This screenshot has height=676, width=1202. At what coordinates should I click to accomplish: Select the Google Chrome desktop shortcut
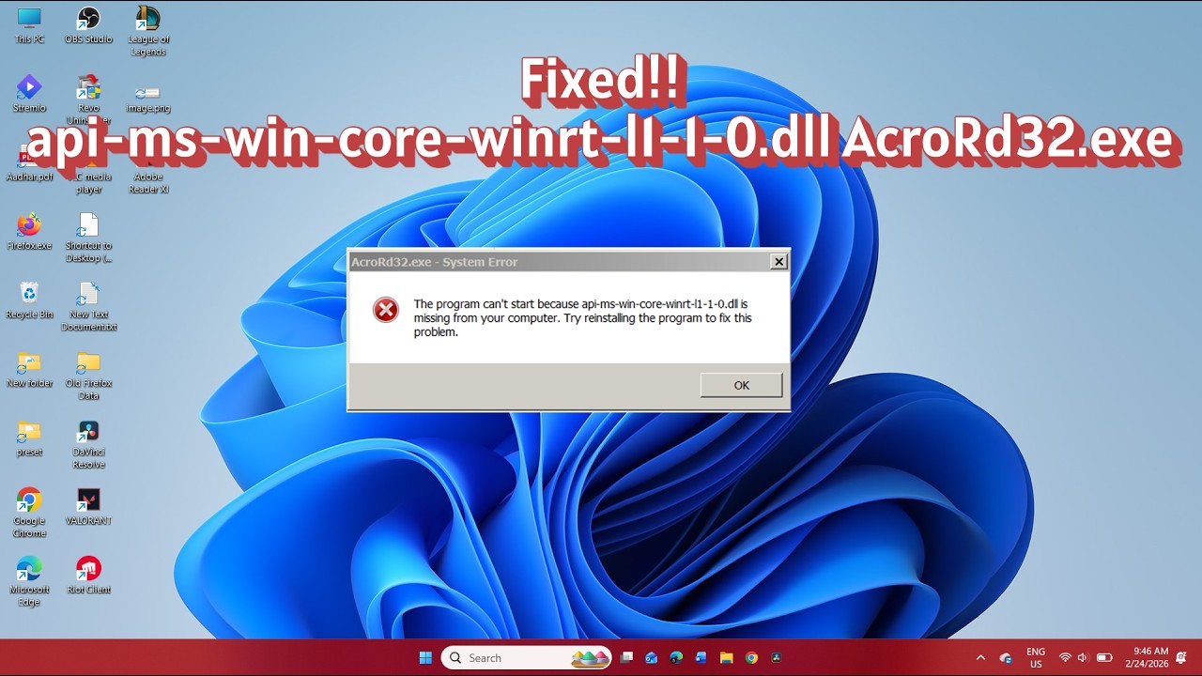(x=29, y=513)
